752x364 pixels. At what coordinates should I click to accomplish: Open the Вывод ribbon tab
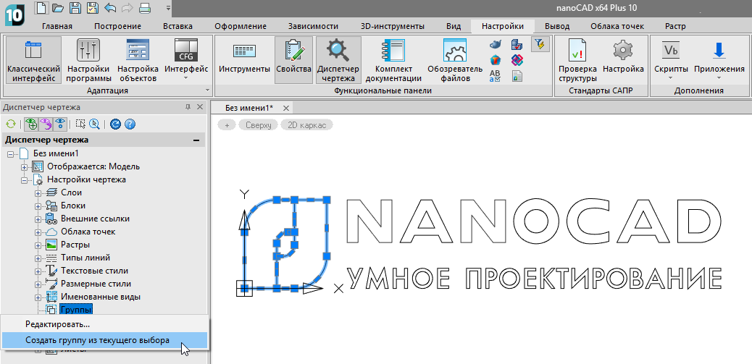(x=557, y=26)
